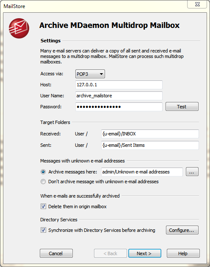This screenshot has height=267, width=210.
Task: Click the unknown e-mail addresses folder field
Action: (142, 172)
